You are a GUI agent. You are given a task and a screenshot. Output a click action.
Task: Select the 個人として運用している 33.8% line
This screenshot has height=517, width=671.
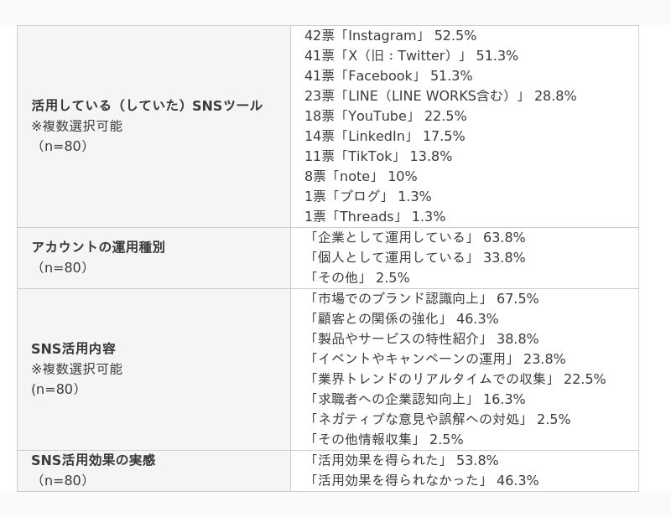[x=416, y=257]
